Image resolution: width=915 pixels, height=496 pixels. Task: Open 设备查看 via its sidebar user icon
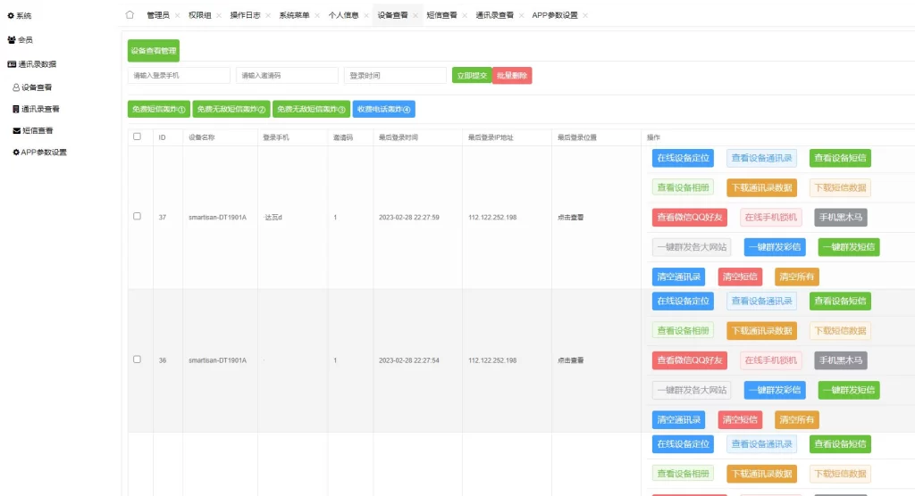pos(16,87)
